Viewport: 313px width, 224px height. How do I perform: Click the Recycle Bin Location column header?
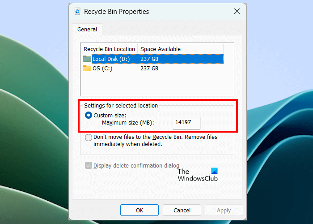(109, 49)
